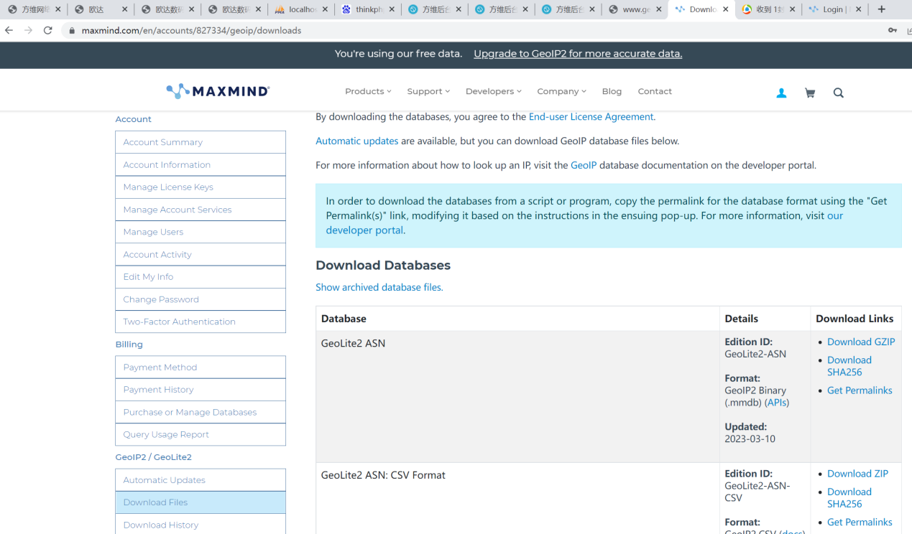Screen dimensions: 912x534
Task: Download SHA256 for GeoLite2 ASN binary
Action: point(849,366)
